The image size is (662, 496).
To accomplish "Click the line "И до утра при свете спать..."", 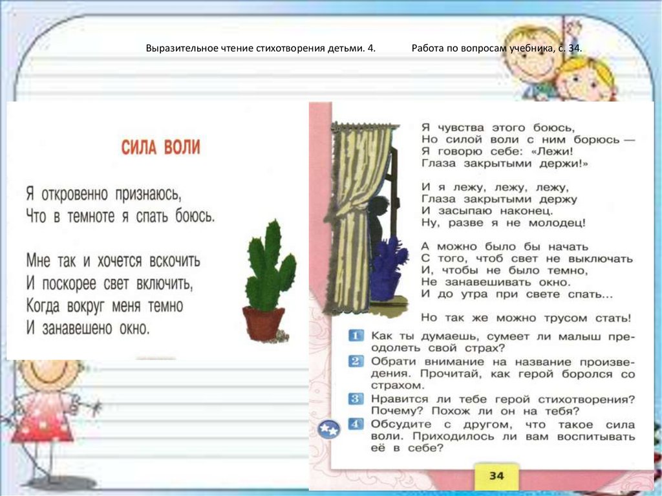I will pos(517,294).
